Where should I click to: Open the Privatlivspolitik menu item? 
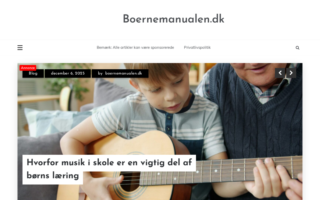tap(197, 47)
